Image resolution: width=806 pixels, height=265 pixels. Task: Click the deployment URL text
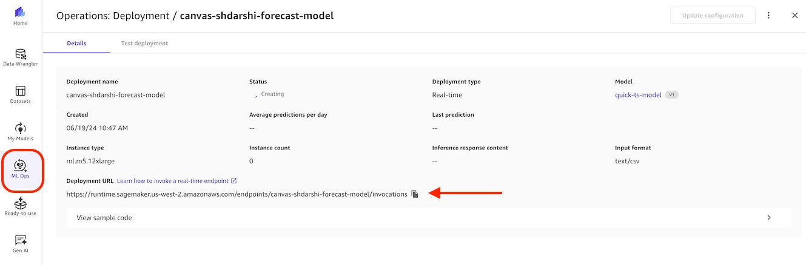(237, 194)
